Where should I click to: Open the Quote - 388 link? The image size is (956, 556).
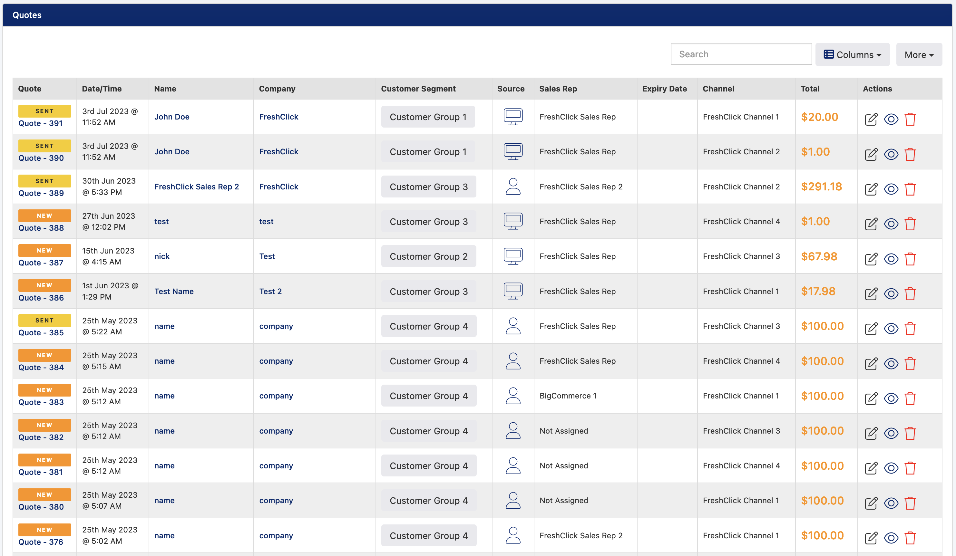(x=41, y=228)
